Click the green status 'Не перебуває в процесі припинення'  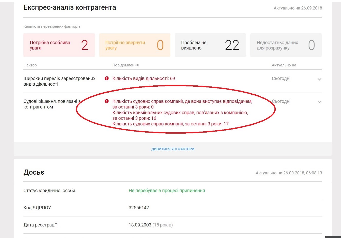pos(167,191)
